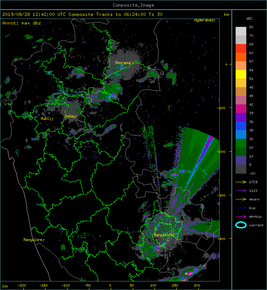The image size is (267, 290).
Task: Click the y-axis tick label -400
Action: click(221, 239)
